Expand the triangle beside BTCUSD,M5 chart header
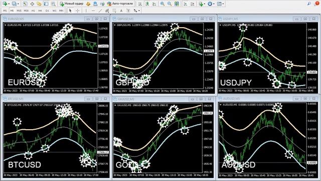Screen dimensions: 321x181 (x=6, y=105)
